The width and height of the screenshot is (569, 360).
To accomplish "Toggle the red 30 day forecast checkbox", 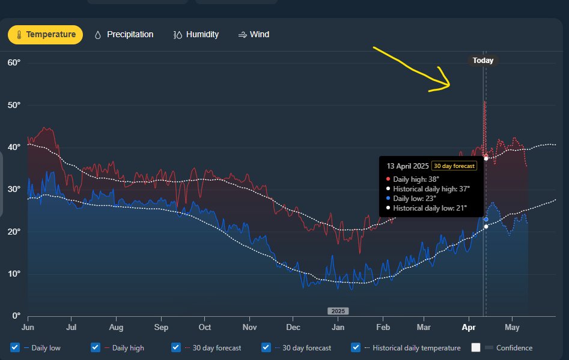I will [176, 347].
